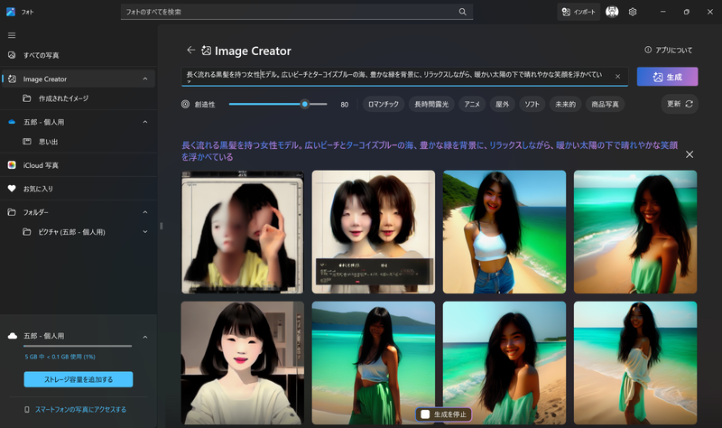722x428 pixels.
Task: Open the two-faces bob-hair thumbnail
Action: pos(374,232)
